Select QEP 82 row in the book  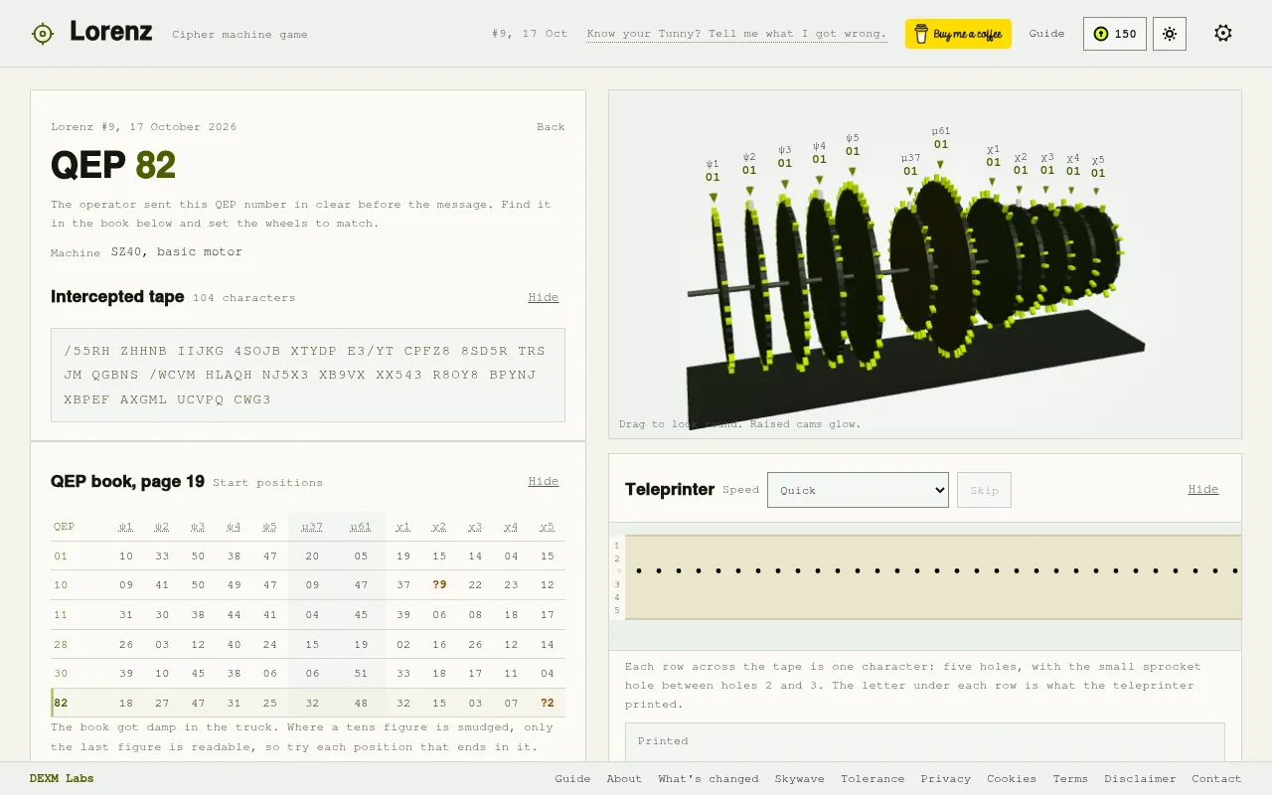[308, 703]
